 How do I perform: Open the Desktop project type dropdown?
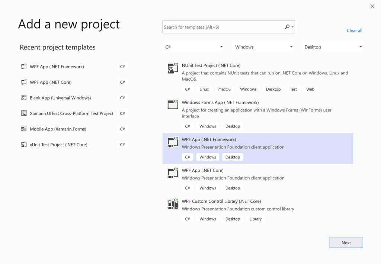[x=332, y=46]
